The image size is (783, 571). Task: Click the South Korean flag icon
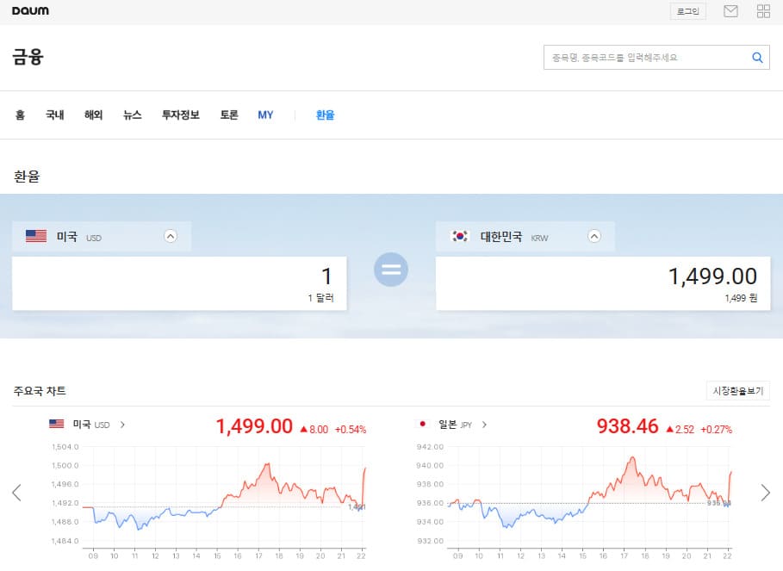(x=458, y=236)
